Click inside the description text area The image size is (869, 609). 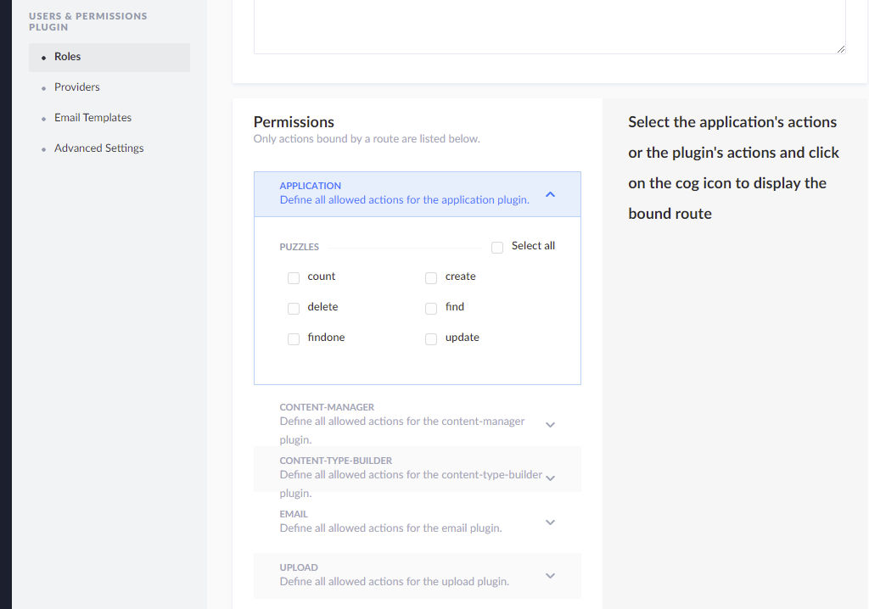(x=549, y=25)
